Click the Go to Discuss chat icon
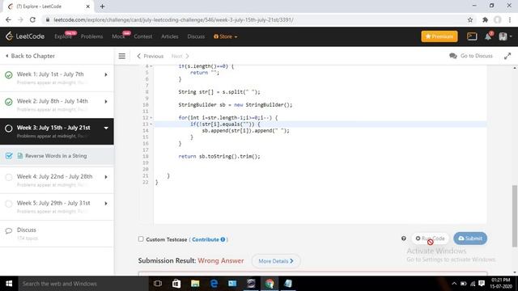 pyautogui.click(x=453, y=56)
